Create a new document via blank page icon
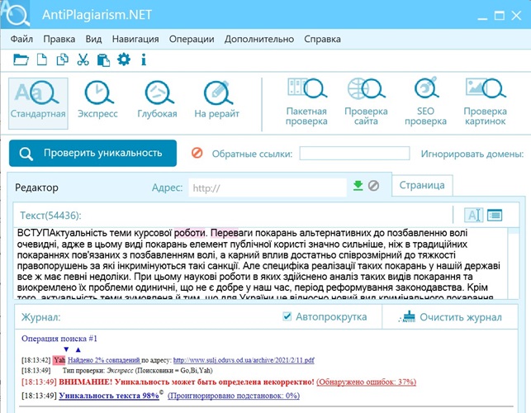Image resolution: width=531 pixels, height=413 pixels. pyautogui.click(x=41, y=59)
